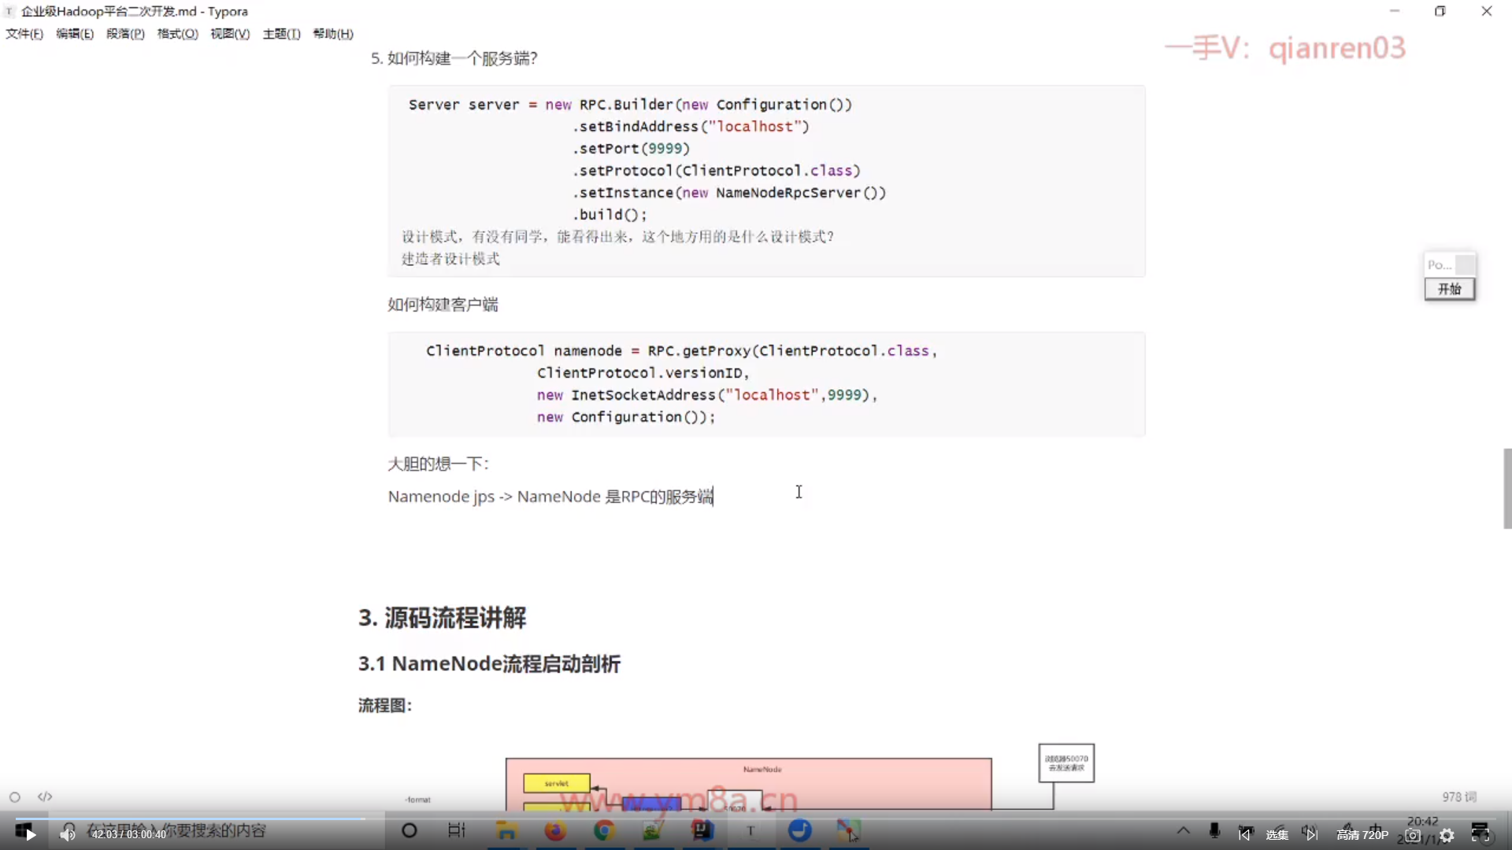Image resolution: width=1512 pixels, height=850 pixels.
Task: Go to previous episode
Action: (1244, 834)
